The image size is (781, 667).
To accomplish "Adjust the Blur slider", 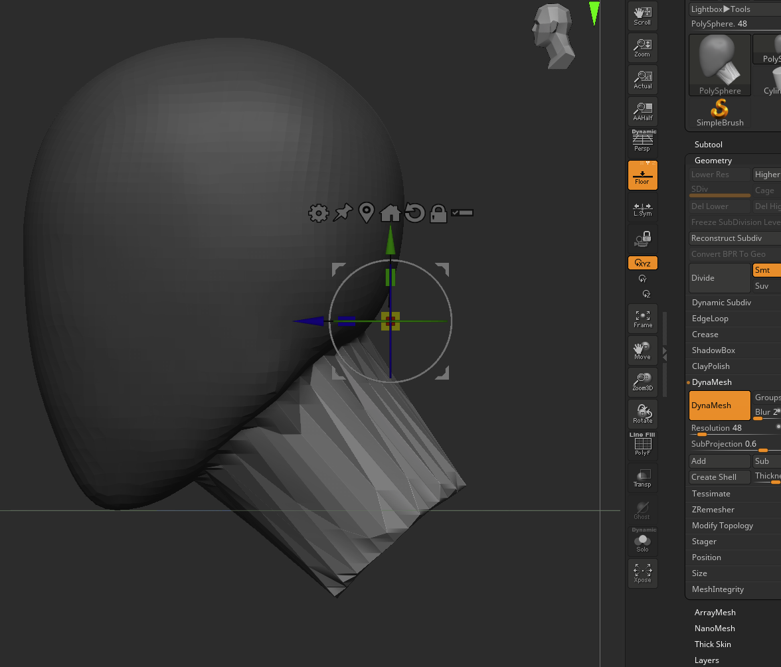I will click(766, 412).
